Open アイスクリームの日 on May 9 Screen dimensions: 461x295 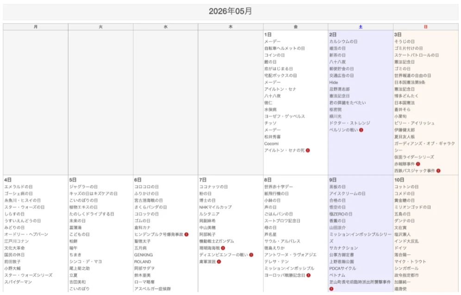347,194
